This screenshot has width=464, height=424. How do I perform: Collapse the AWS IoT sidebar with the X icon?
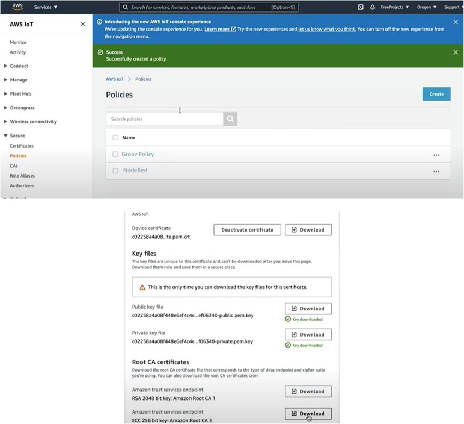pyautogui.click(x=82, y=24)
